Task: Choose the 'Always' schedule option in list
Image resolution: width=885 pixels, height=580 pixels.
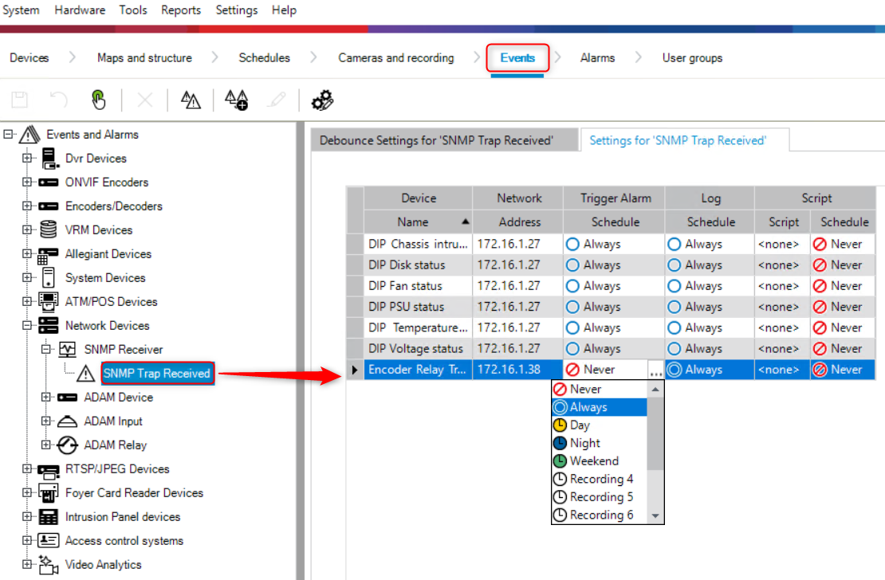Action: (x=588, y=407)
